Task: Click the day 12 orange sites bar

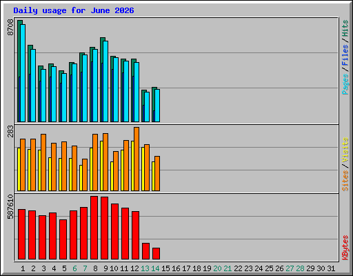Action: click(x=137, y=159)
